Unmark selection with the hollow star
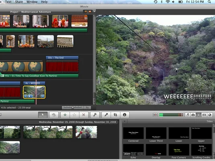The image size is (215, 161). click(x=74, y=115)
